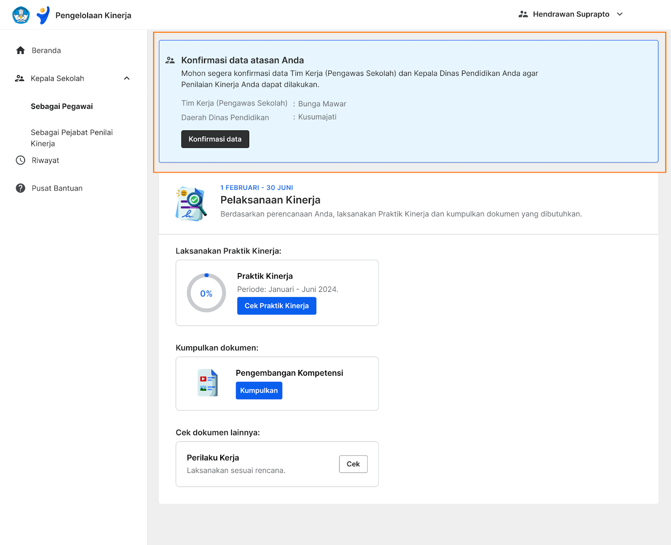Click the Perilaku Kerja card title
Viewport: 671px width, 545px height.
[x=213, y=458]
